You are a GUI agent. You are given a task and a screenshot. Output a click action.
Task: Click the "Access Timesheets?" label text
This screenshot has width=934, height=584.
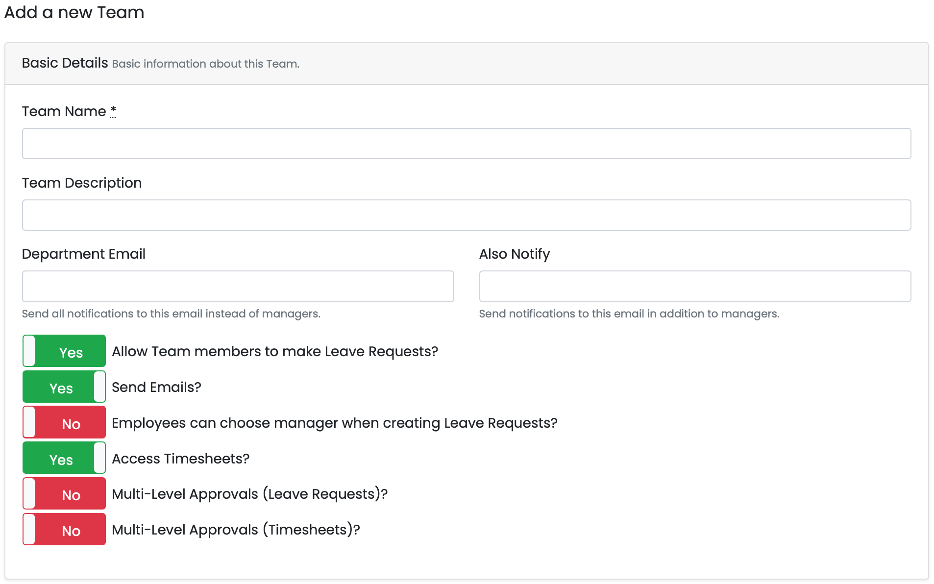point(180,459)
